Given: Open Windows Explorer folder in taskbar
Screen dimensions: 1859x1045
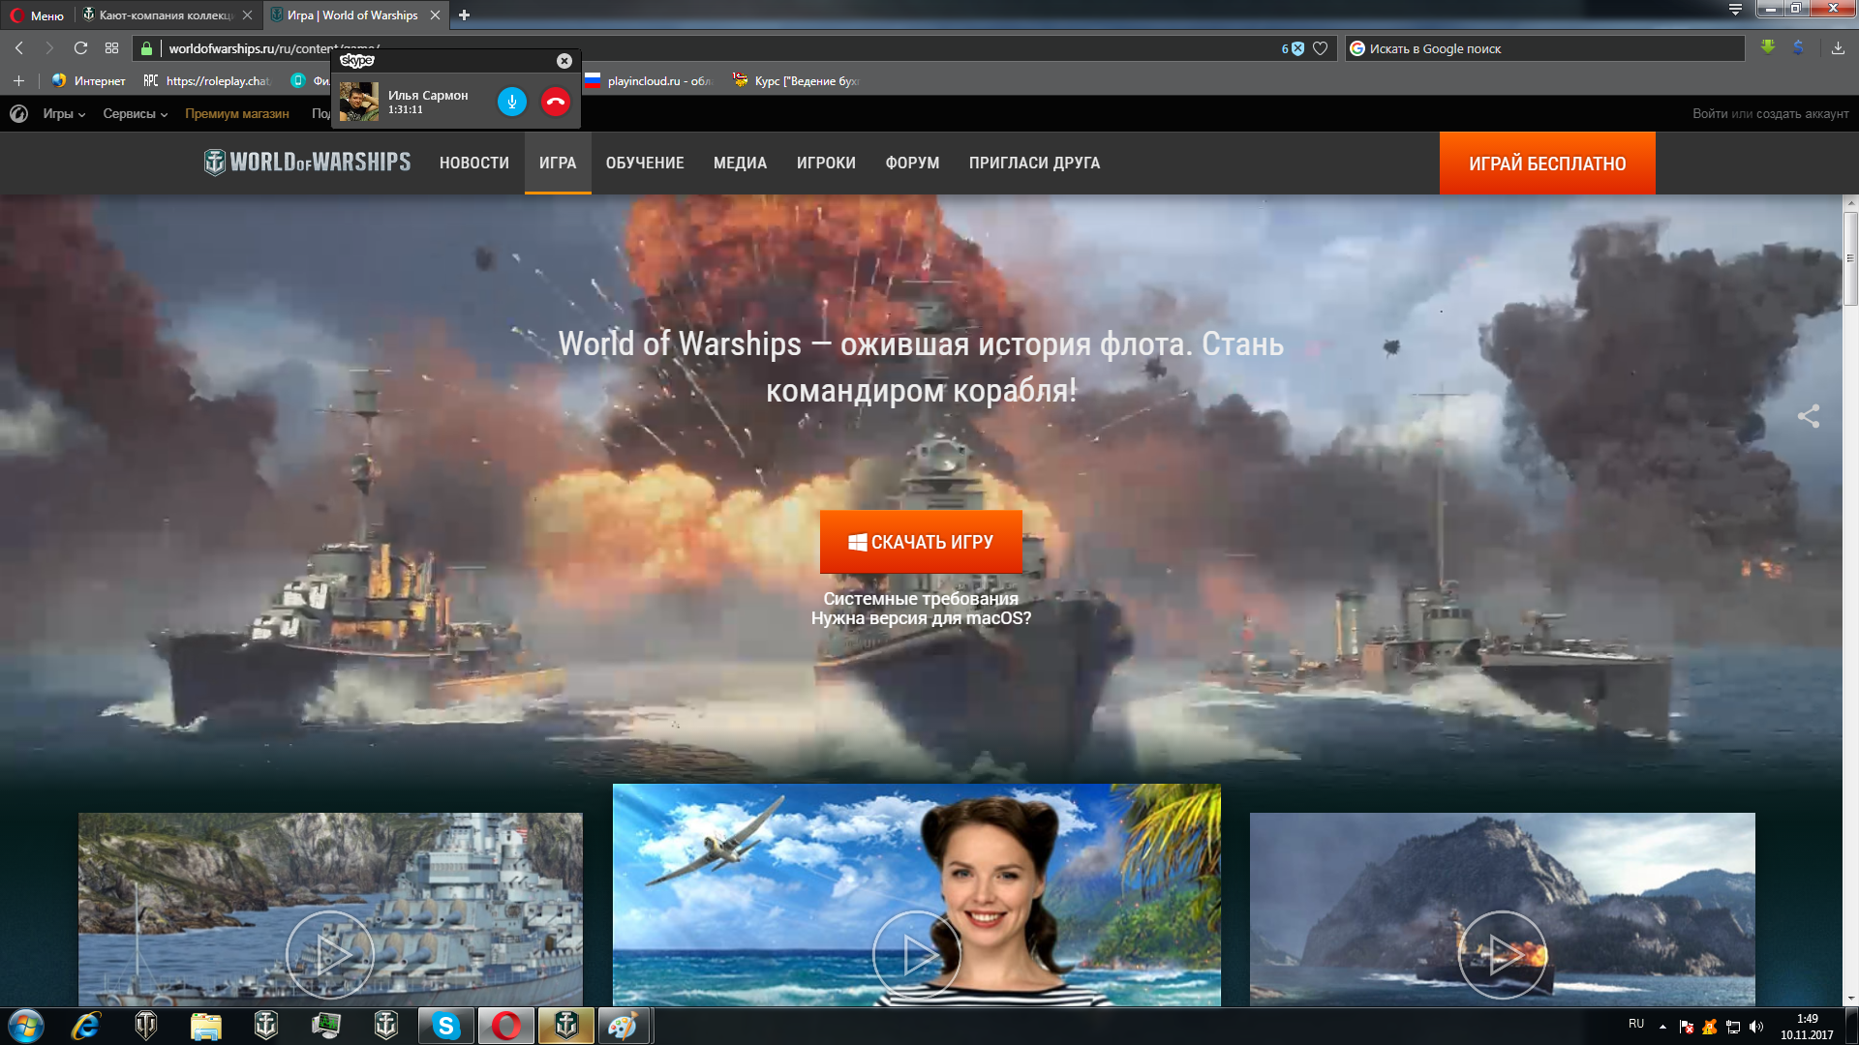Looking at the screenshot, I should (x=206, y=1026).
